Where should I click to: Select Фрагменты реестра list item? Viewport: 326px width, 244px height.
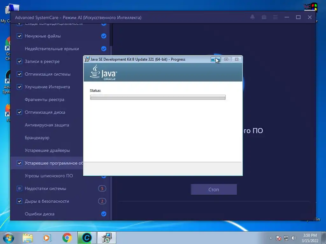(x=47, y=99)
